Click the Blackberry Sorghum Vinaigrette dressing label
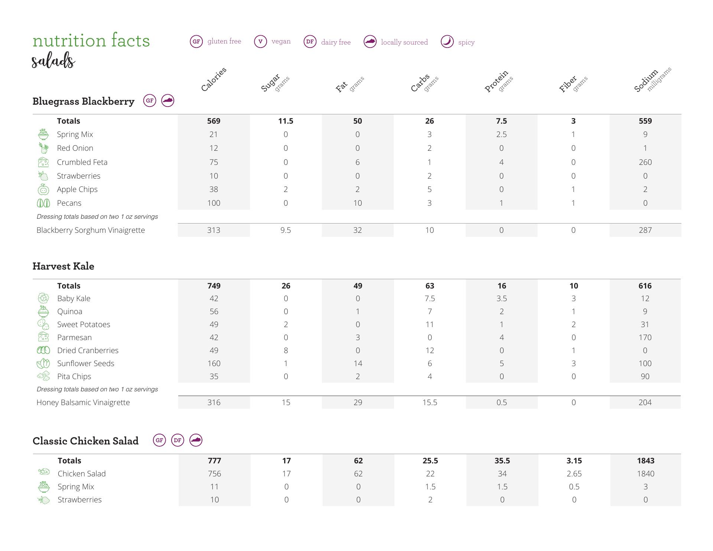Viewport: 713px width, 551px height. (x=91, y=230)
